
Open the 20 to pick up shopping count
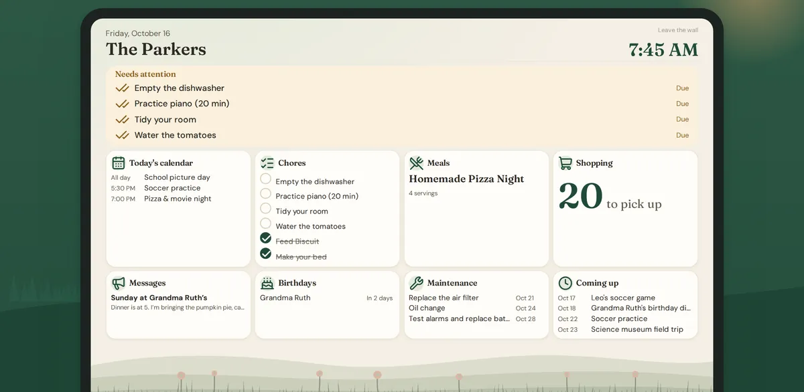tap(610, 196)
